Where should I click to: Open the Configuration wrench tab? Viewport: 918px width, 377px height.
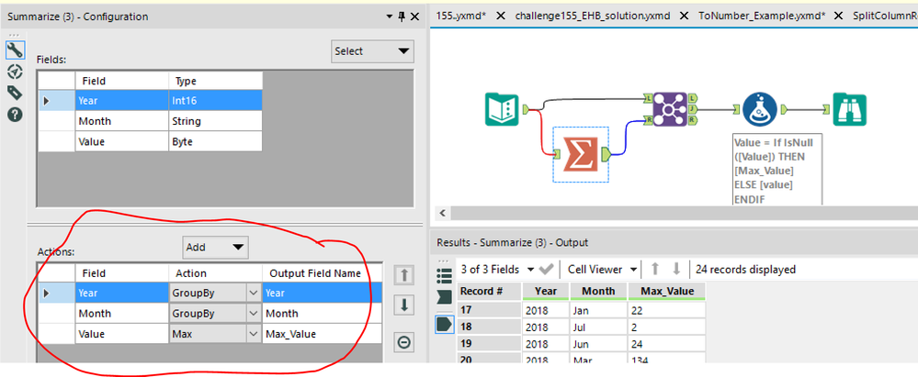[x=16, y=50]
